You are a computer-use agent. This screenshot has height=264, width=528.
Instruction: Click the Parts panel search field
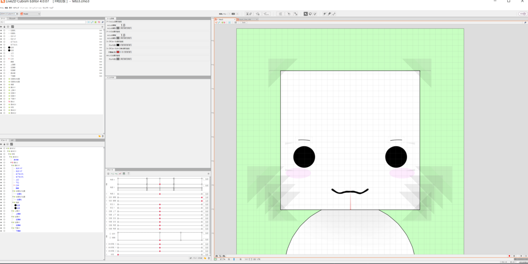point(45,22)
